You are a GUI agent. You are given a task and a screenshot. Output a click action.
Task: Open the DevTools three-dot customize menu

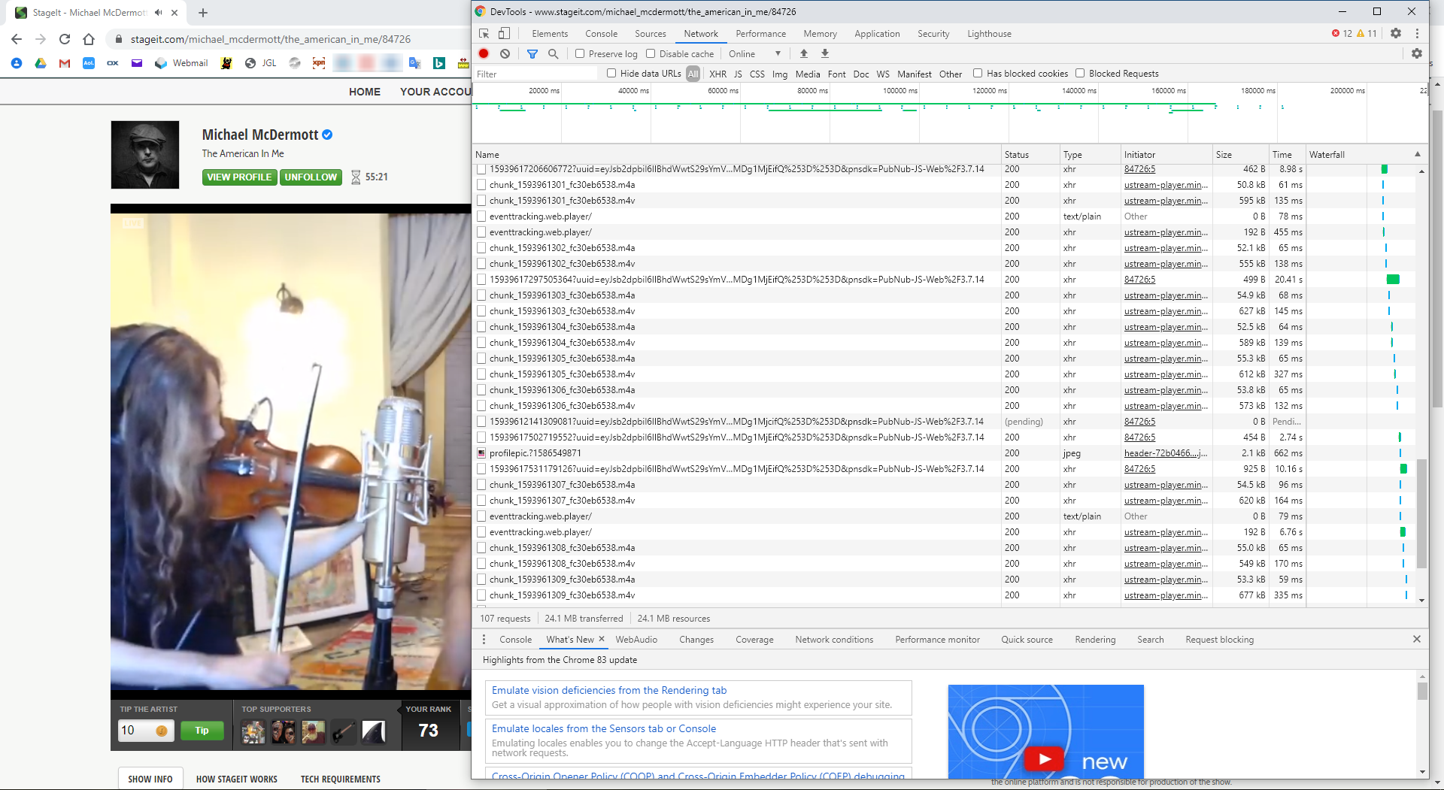tap(1417, 34)
